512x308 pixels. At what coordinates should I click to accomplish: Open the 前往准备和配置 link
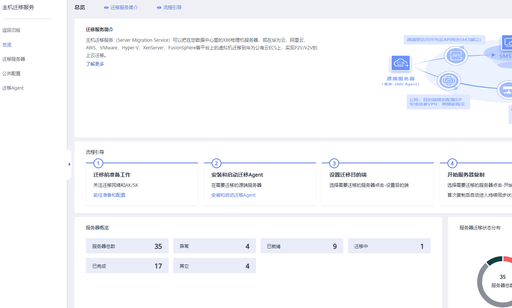[x=109, y=195]
